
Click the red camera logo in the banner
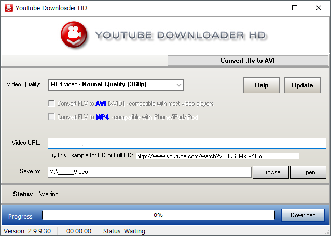coord(74,34)
